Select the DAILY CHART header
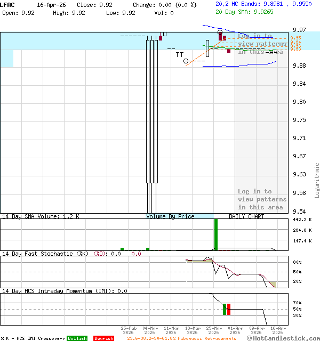This screenshot has height=341, width=320. pyautogui.click(x=246, y=217)
